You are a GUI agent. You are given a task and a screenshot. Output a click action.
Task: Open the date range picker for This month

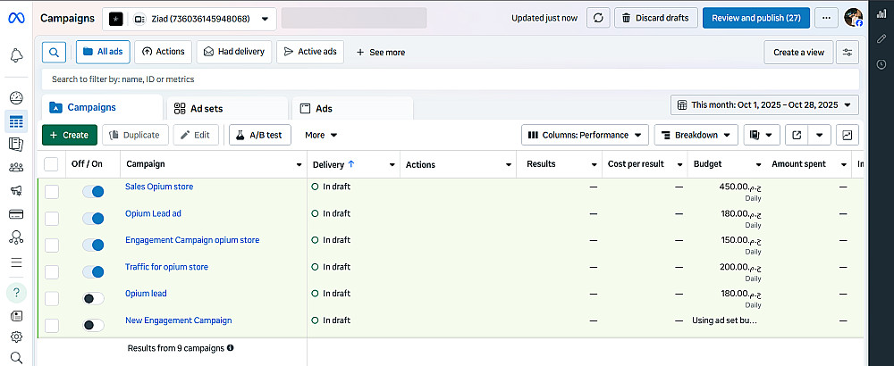pos(764,105)
